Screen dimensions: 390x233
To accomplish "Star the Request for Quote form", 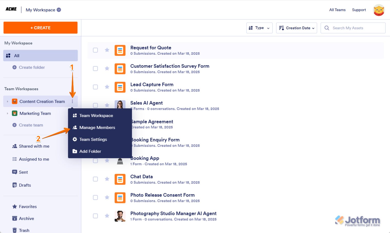I will [107, 50].
